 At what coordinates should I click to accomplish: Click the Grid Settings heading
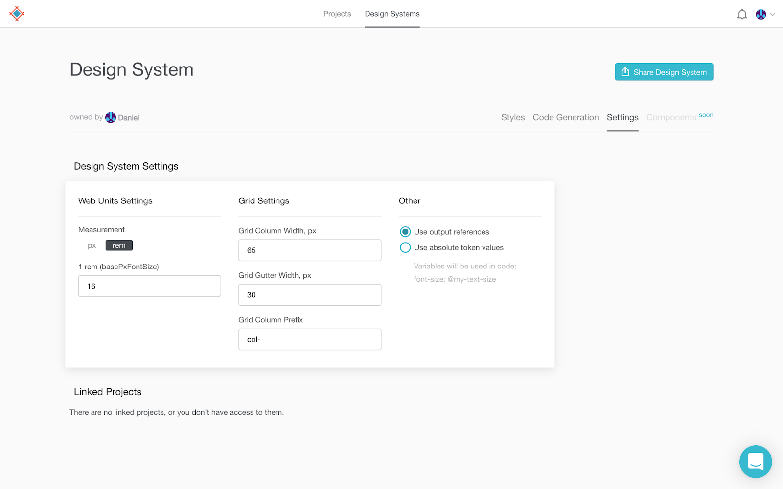264,201
